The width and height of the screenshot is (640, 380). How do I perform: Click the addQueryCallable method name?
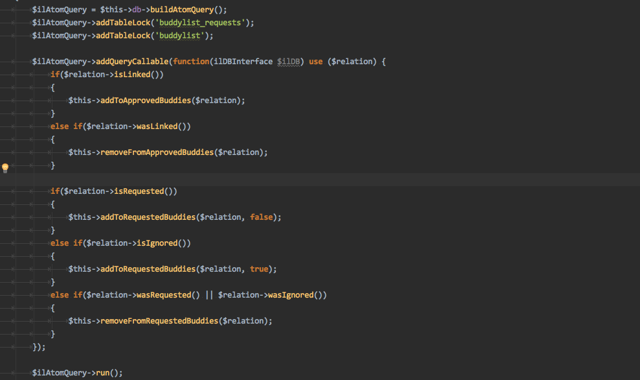[x=131, y=62]
